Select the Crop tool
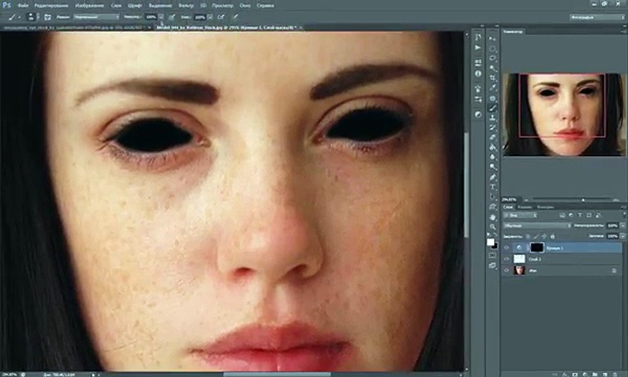 tap(492, 78)
